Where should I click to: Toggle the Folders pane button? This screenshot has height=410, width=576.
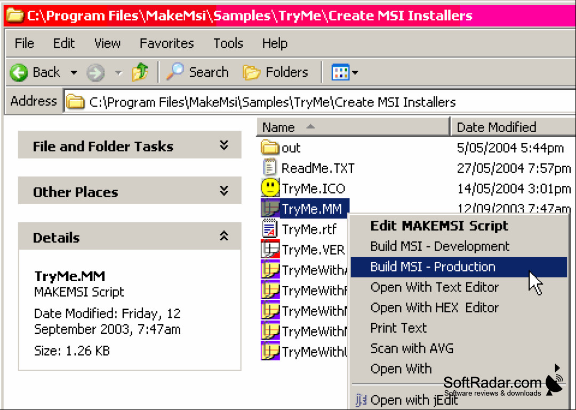coord(275,72)
